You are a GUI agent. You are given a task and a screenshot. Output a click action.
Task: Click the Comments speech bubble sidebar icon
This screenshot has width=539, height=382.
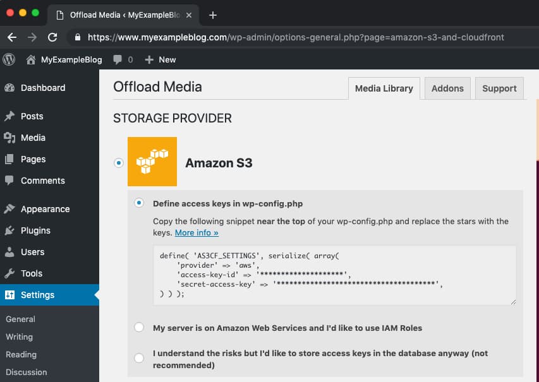coord(9,181)
